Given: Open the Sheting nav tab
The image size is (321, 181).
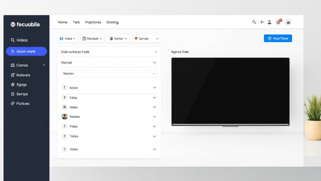Looking at the screenshot, I should pyautogui.click(x=113, y=22).
